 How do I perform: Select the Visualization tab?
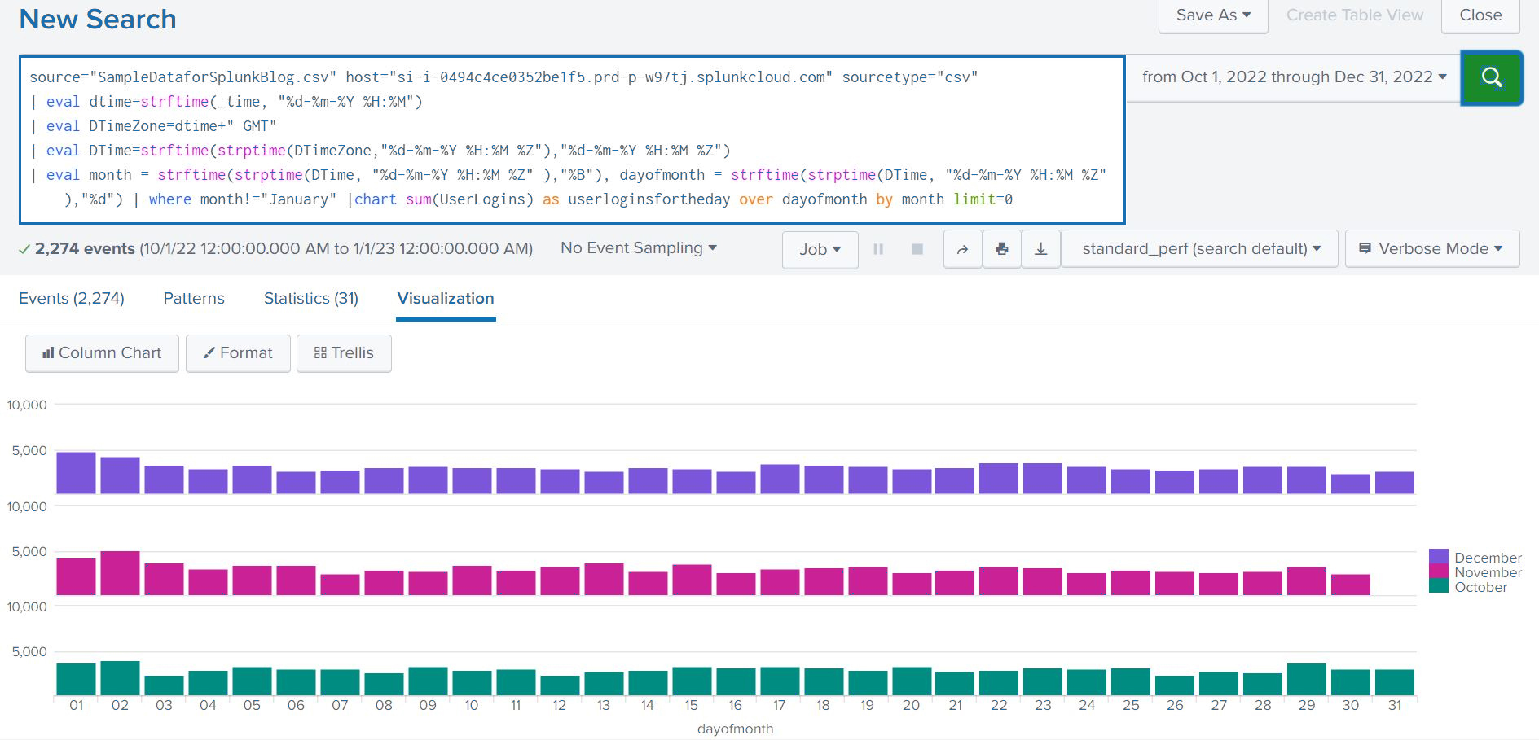click(x=446, y=299)
